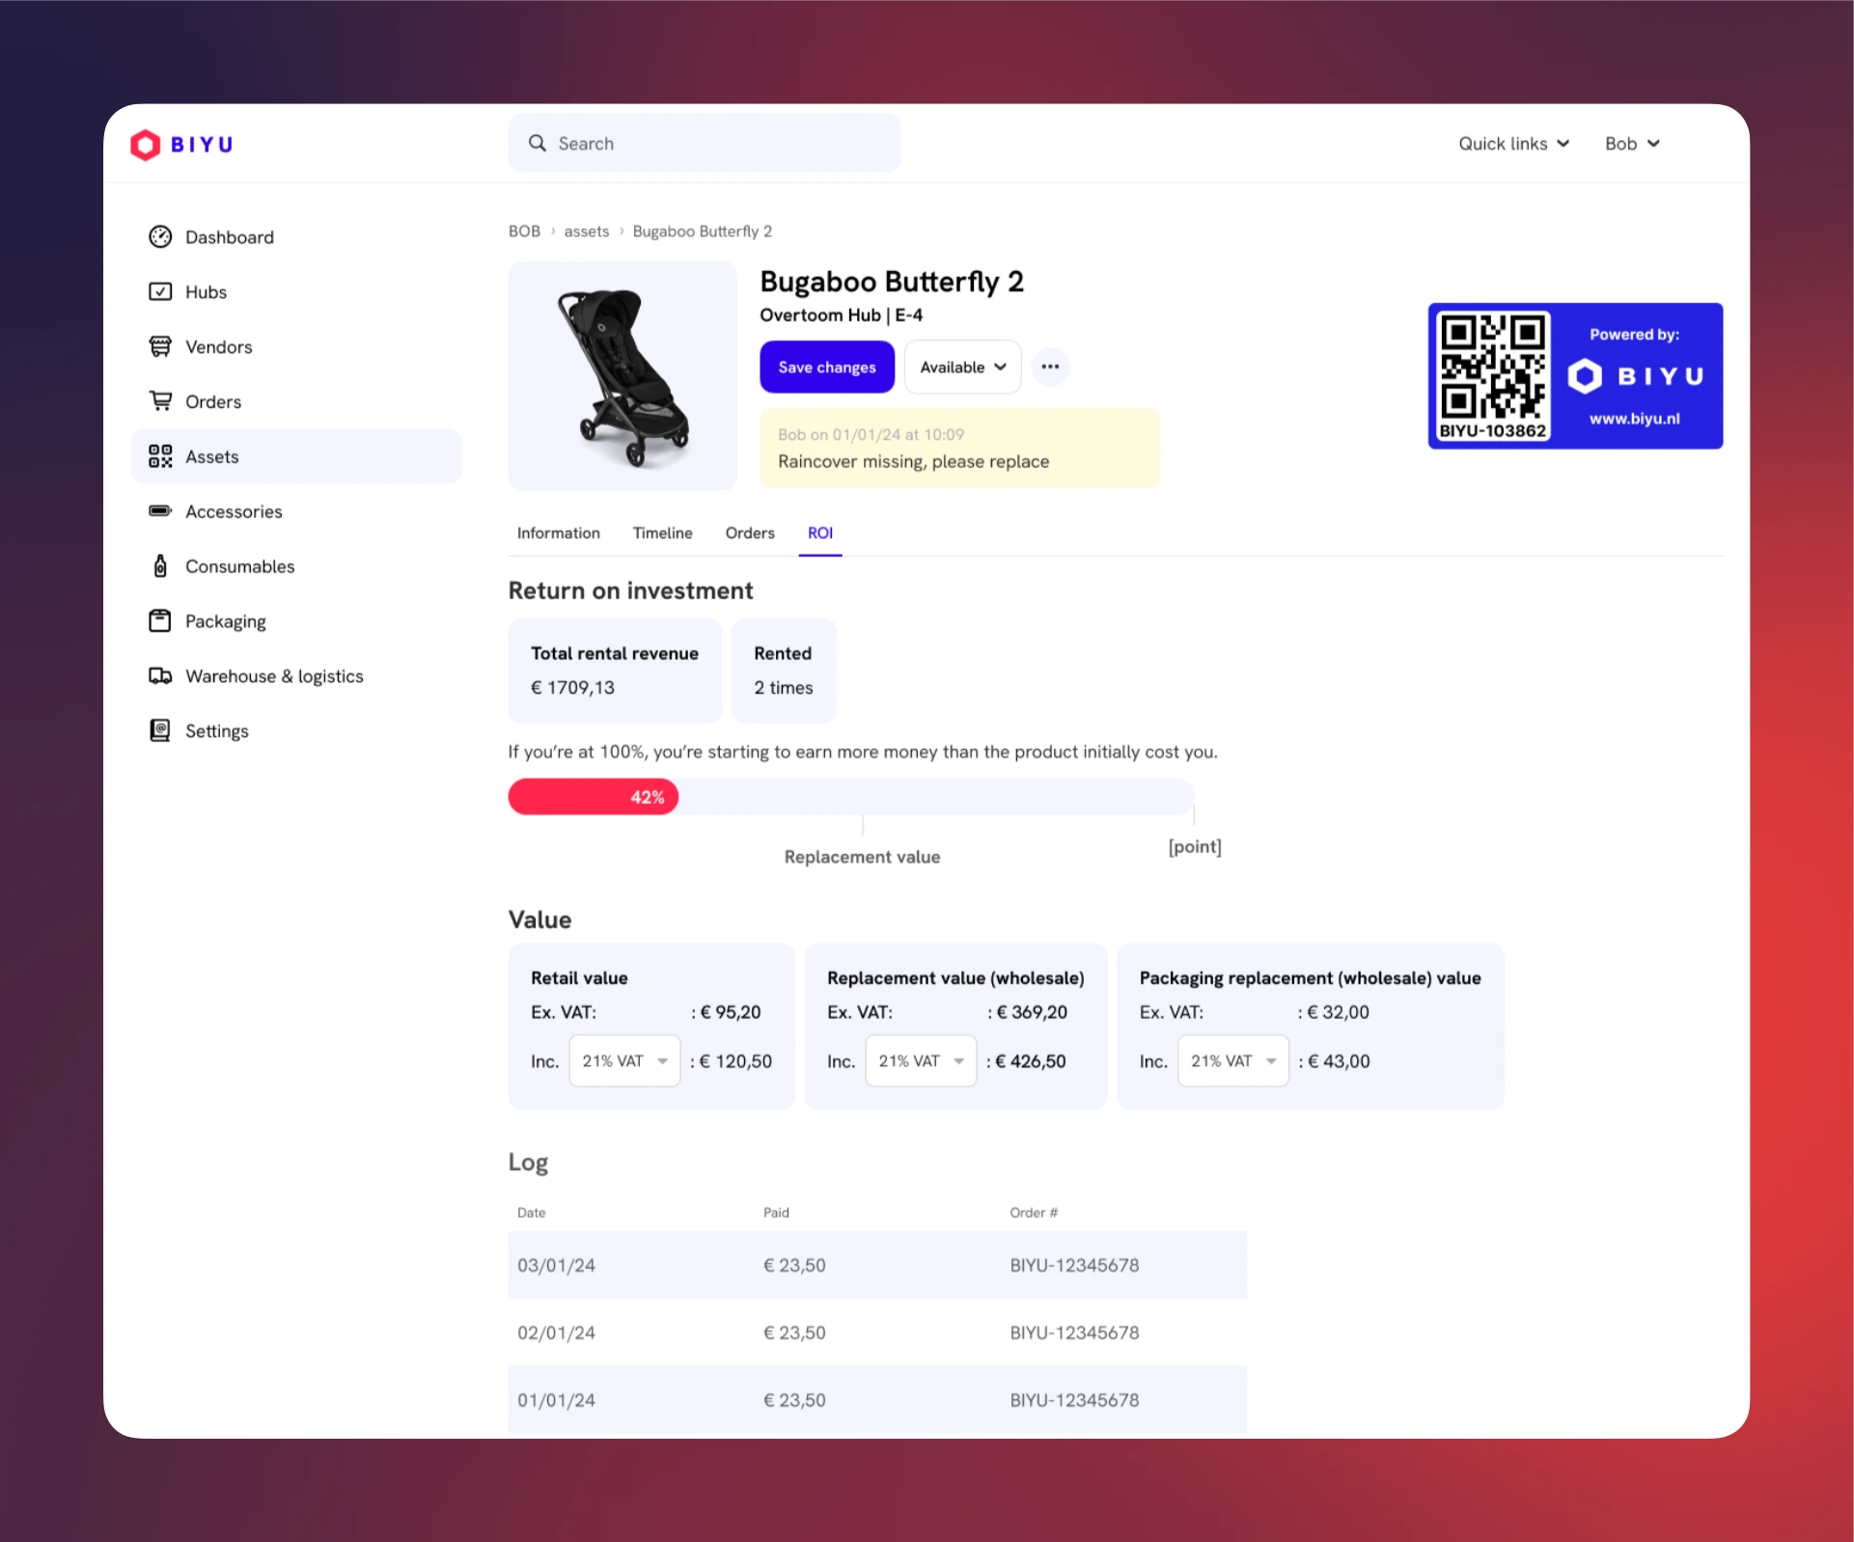Open the Quick links dropdown

click(1512, 144)
